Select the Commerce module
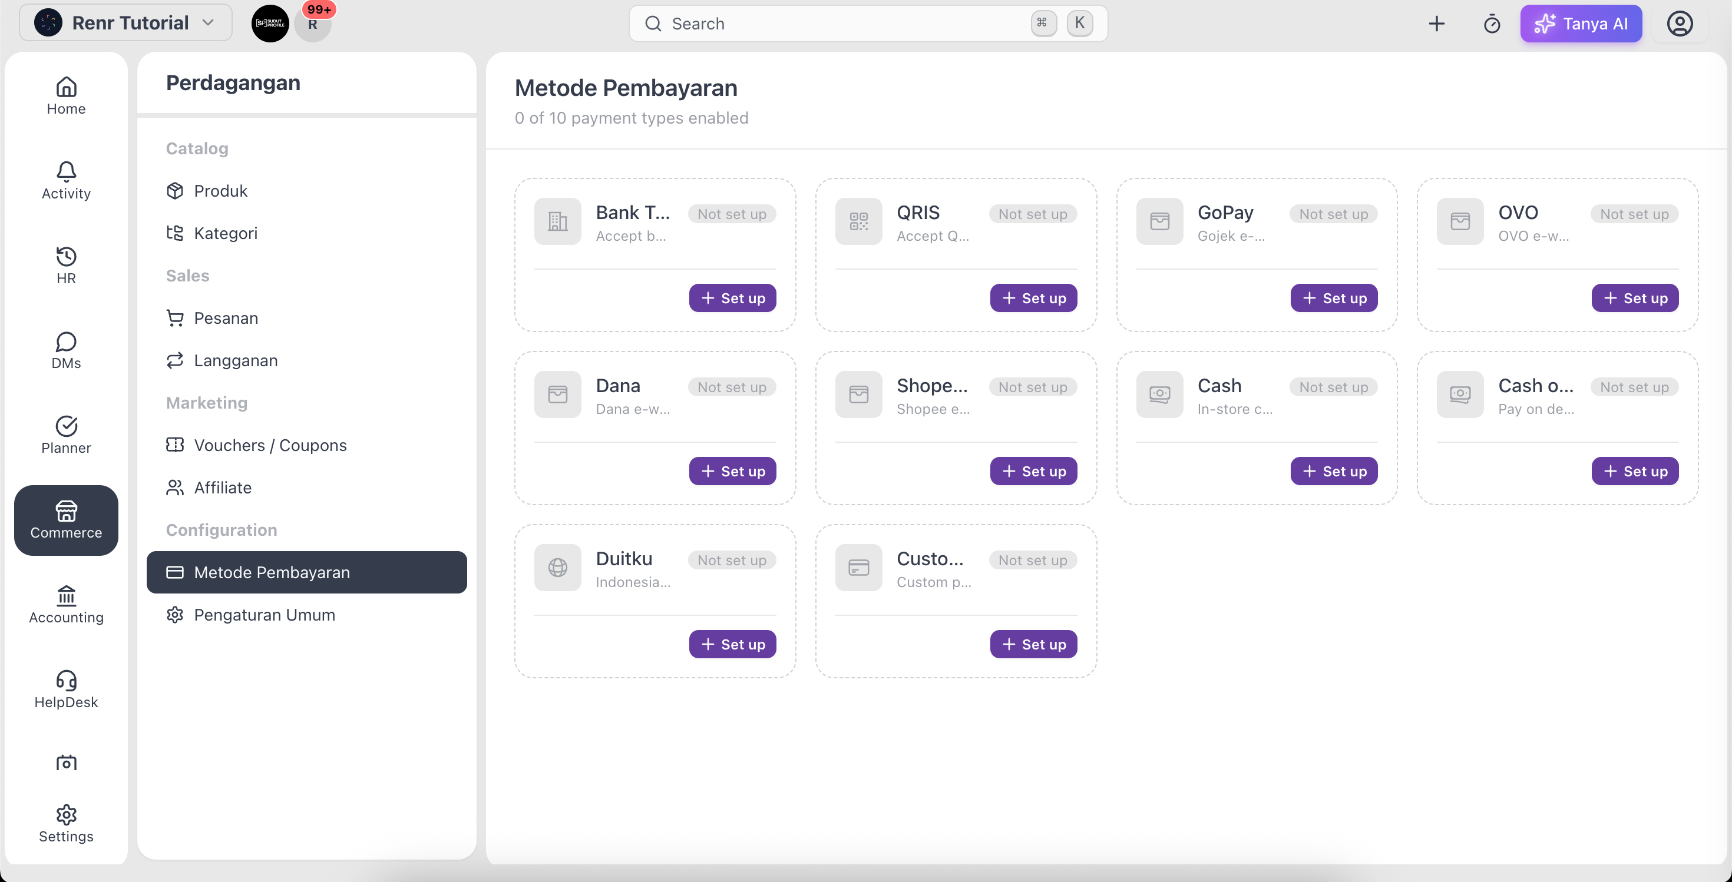This screenshot has width=1732, height=882. tap(66, 520)
